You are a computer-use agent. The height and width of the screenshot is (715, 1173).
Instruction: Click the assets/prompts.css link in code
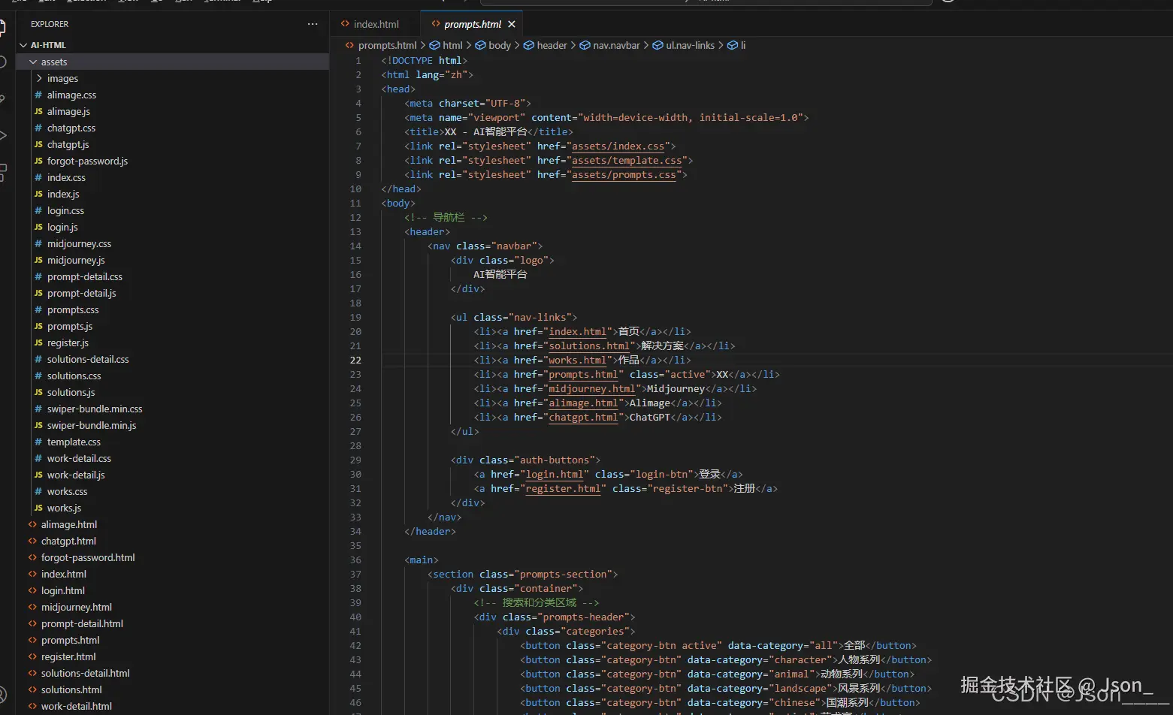point(624,175)
